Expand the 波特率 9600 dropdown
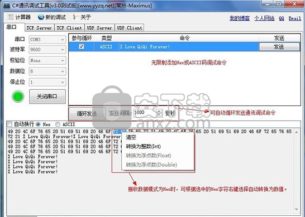305x217 pixels. (x=63, y=50)
